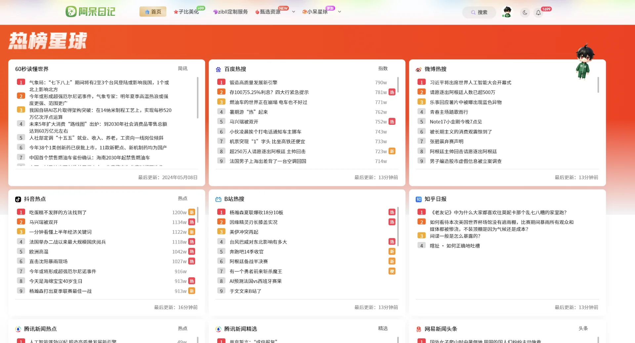
Task: Click the 梗 badge on 有一个勇者前来斩杀魔王
Action: pyautogui.click(x=392, y=271)
